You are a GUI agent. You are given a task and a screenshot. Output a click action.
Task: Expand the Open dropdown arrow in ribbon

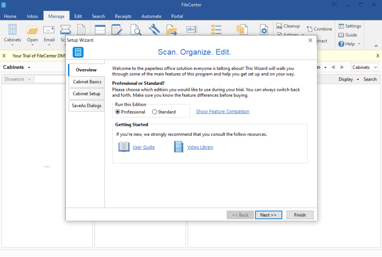(32, 45)
